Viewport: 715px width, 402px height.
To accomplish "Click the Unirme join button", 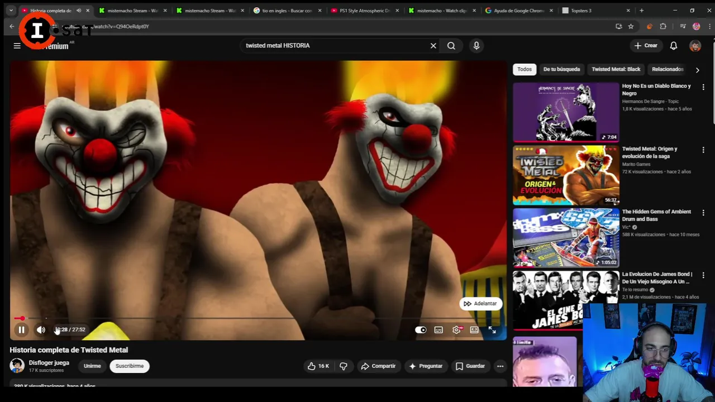I will point(92,366).
